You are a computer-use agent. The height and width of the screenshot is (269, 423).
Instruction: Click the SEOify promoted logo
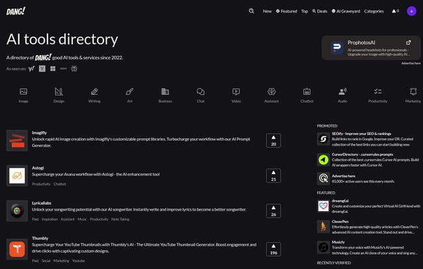click(323, 139)
